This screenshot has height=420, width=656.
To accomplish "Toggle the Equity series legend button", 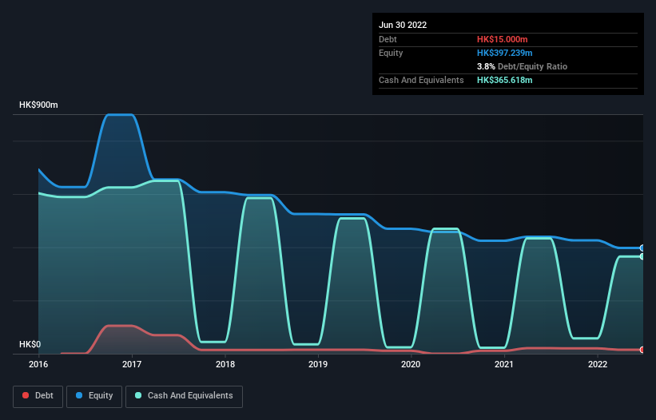I will tap(94, 396).
